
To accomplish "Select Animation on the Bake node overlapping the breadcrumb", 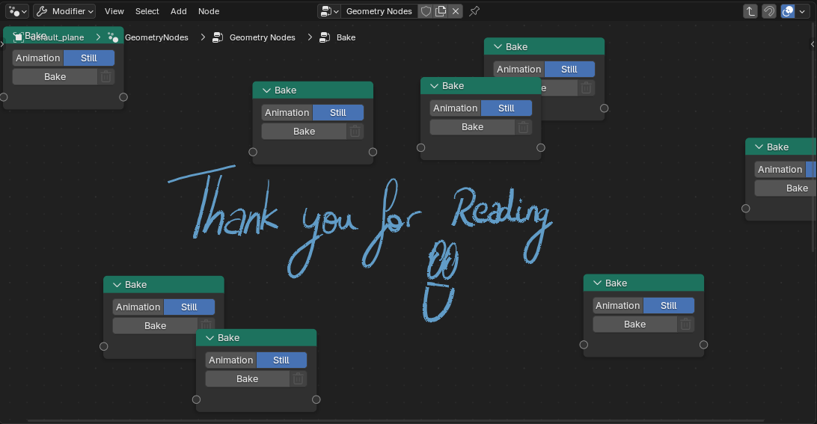I will point(38,58).
